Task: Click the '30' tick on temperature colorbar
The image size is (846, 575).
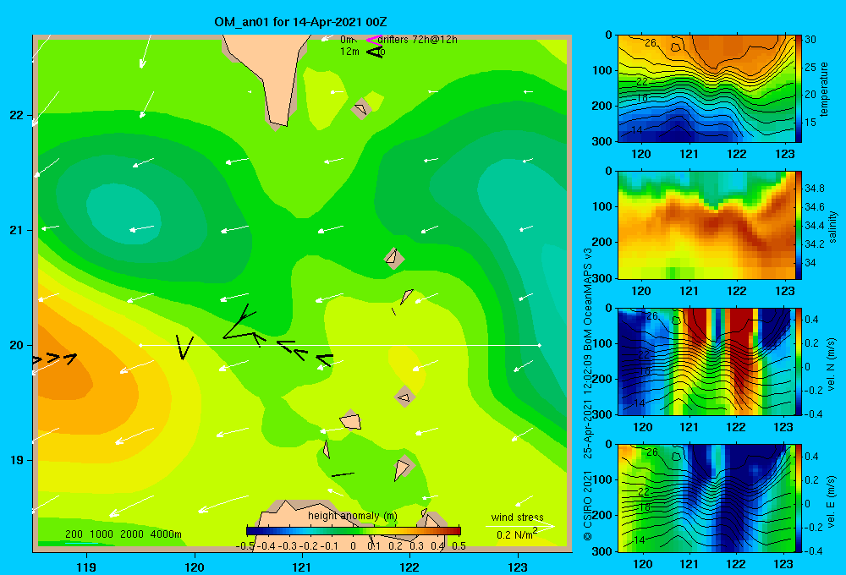Action: point(810,40)
